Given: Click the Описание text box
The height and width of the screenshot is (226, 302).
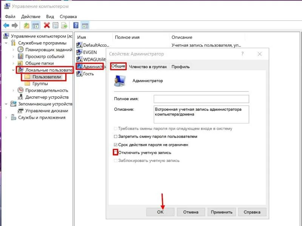Looking at the screenshot, I should (x=201, y=114).
